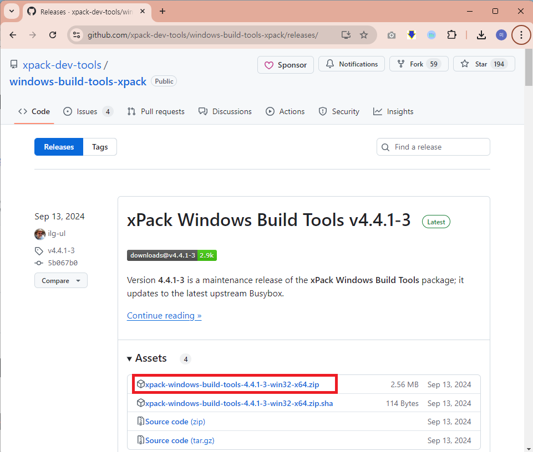Switch to the Tags view
This screenshot has width=533, height=452.
(100, 147)
